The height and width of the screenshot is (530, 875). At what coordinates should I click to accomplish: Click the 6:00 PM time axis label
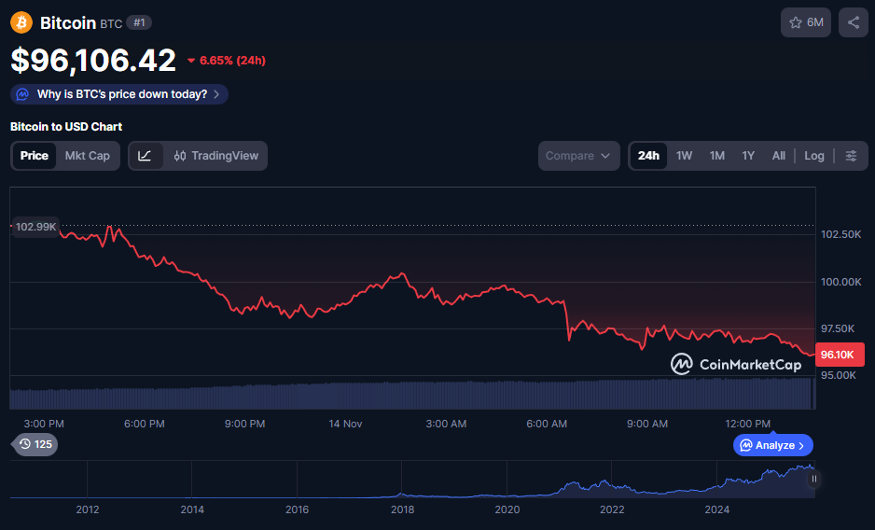144,424
